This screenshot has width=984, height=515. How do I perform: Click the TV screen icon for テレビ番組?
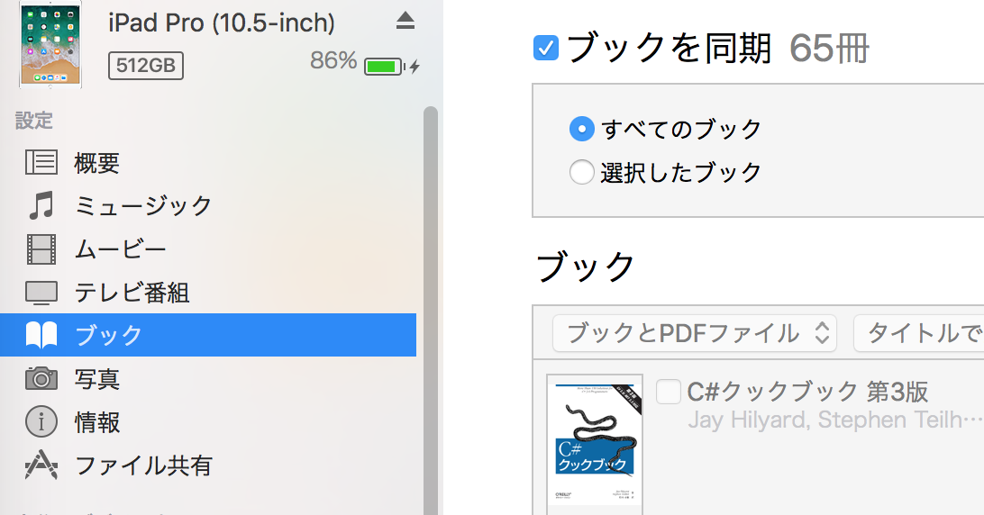point(41,293)
